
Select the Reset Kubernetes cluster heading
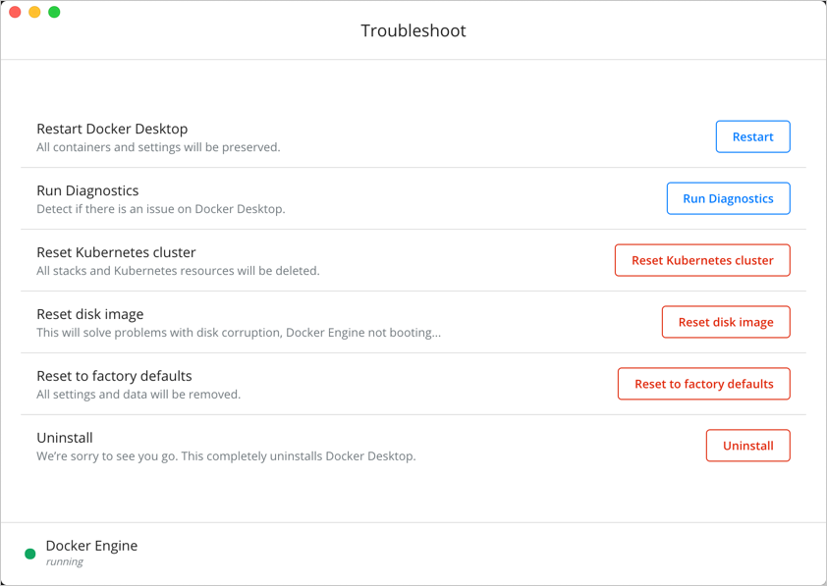[x=116, y=252]
